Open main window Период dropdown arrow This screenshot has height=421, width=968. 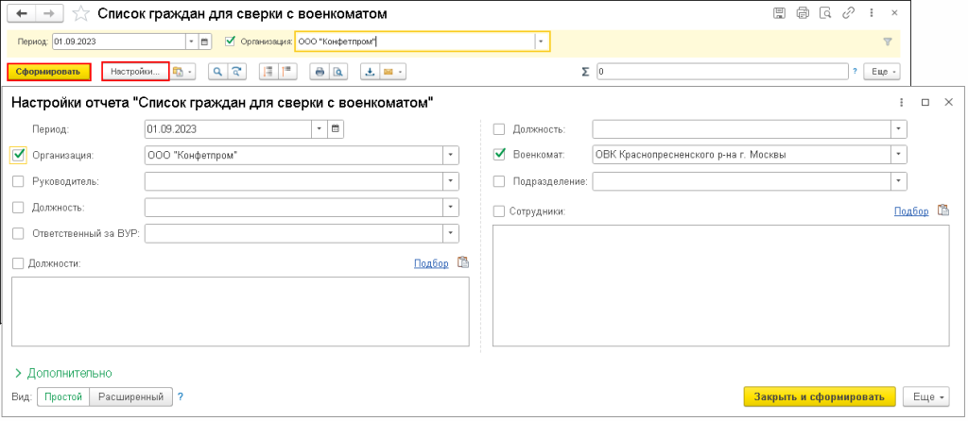191,42
